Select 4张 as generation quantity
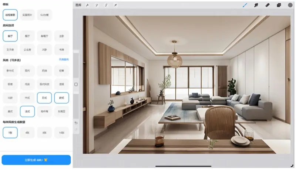This screenshot has height=170, width=296. (27, 132)
